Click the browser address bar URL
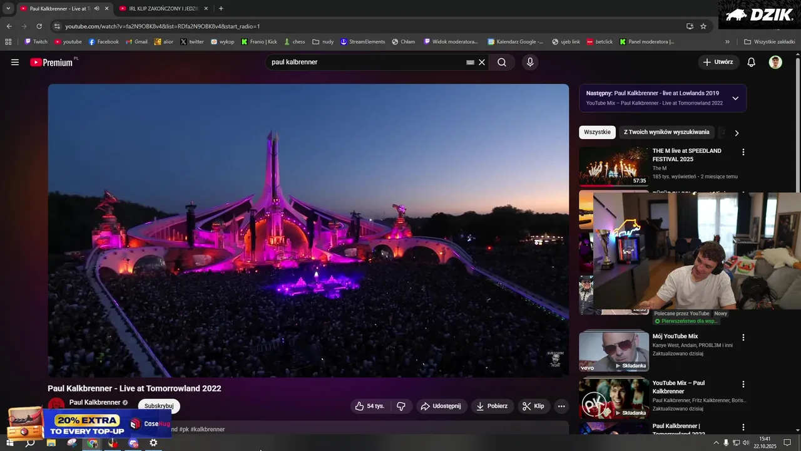801x451 pixels. click(x=163, y=26)
